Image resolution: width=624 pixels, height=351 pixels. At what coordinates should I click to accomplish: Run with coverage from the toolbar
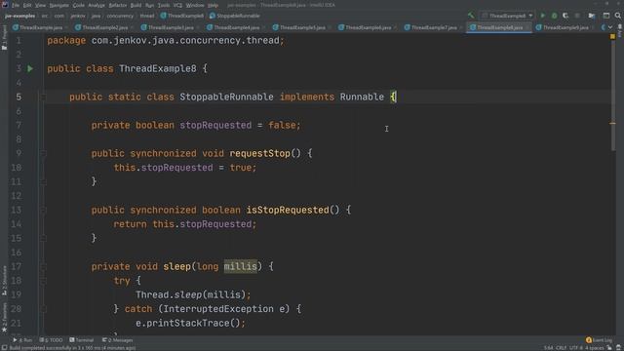pos(565,16)
